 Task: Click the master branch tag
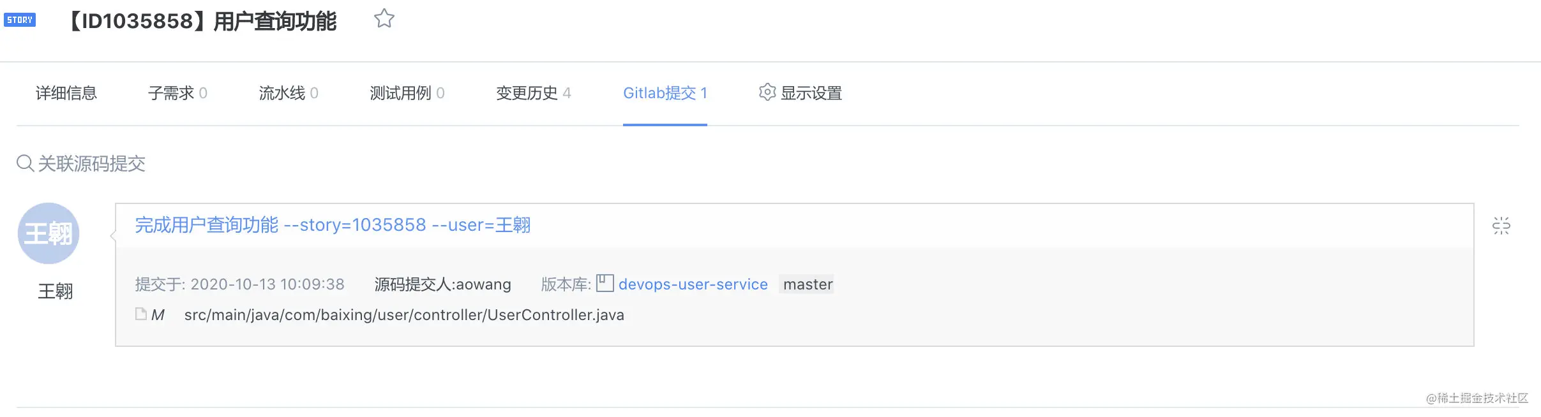pyautogui.click(x=808, y=284)
